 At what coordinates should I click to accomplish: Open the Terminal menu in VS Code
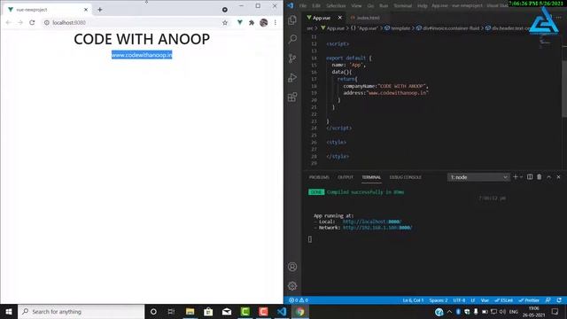pos(402,5)
